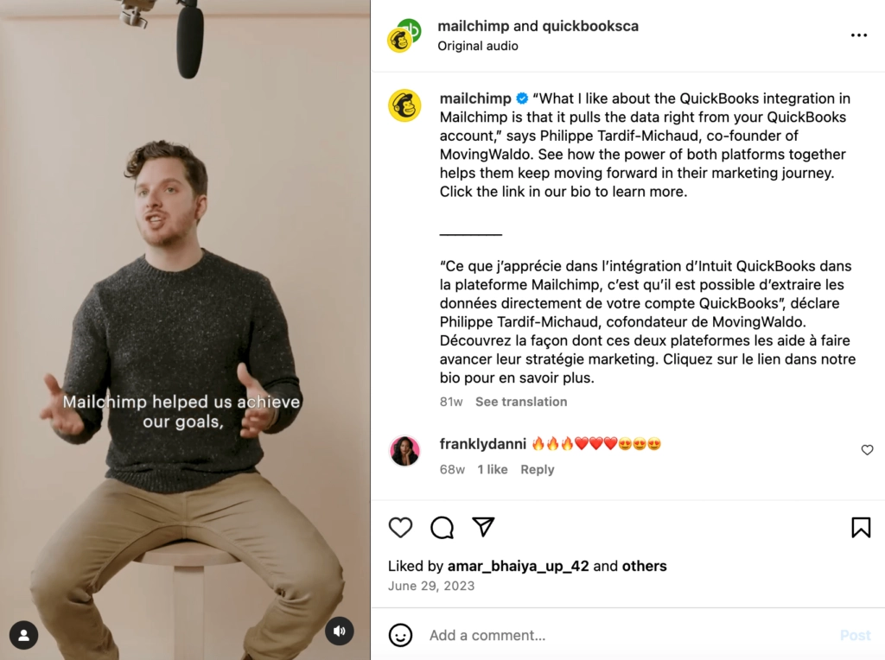Toggle video sound with speaker icon
Screen dimensions: 885x660
click(340, 631)
